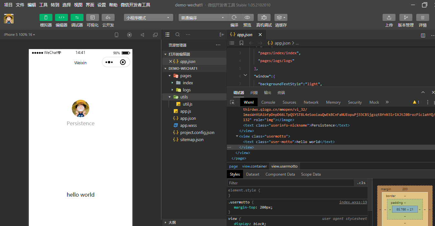Expand the index folder in tree
Viewport: 435px width, 226px height.
click(188, 83)
